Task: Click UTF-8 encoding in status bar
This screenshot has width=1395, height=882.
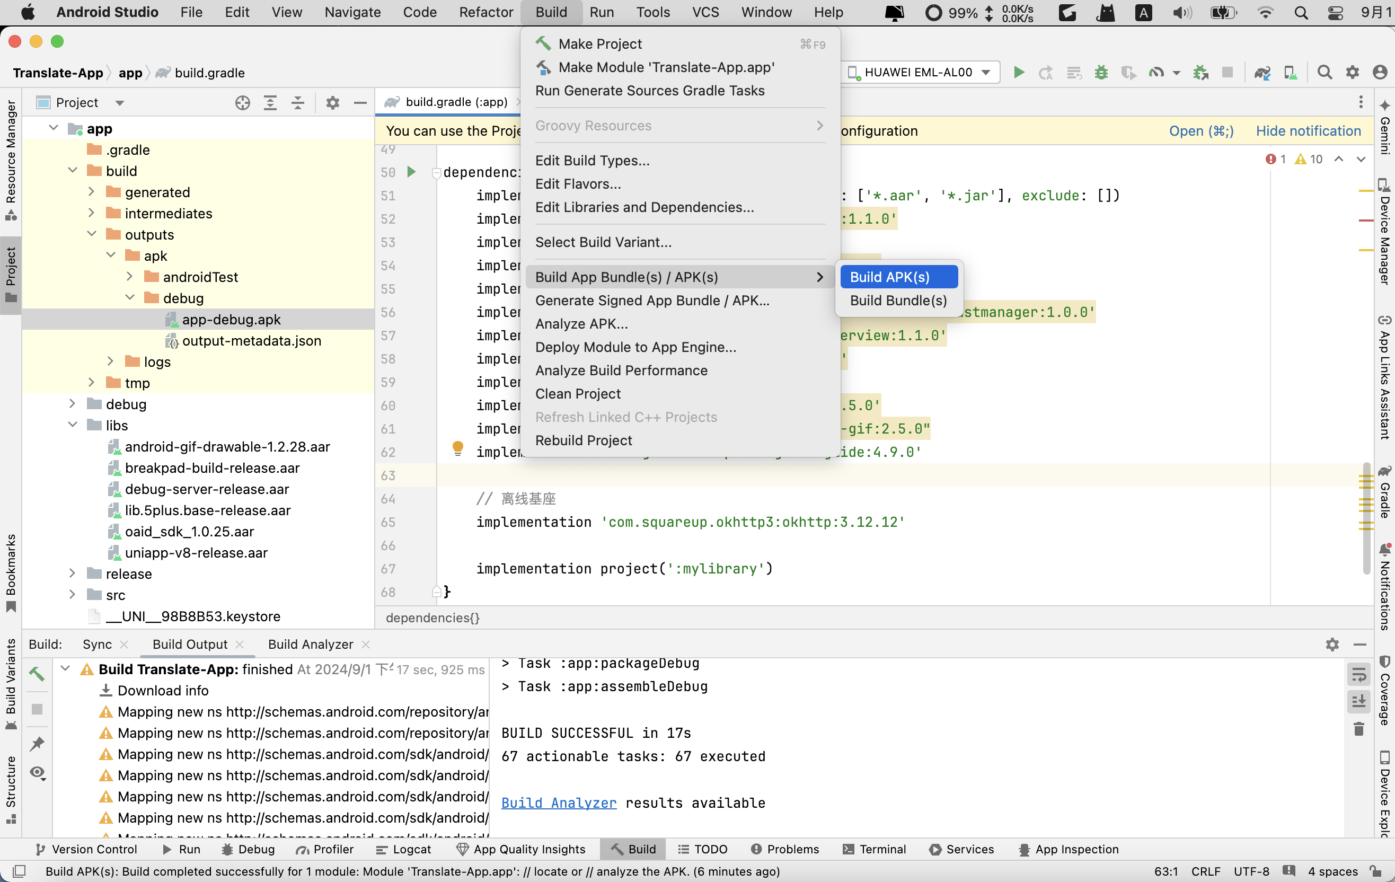Action: pos(1251,871)
